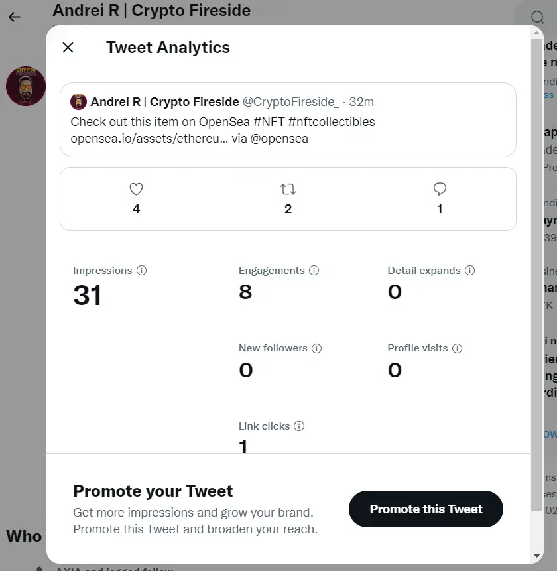Show info for Impressions metric
The width and height of the screenshot is (557, 571).
(142, 271)
